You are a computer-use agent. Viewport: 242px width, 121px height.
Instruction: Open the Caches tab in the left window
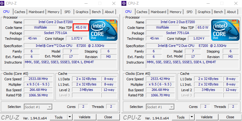(x=20, y=12)
